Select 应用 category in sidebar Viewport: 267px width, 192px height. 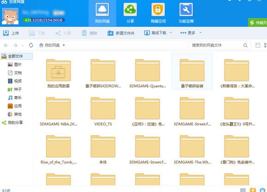point(15,106)
